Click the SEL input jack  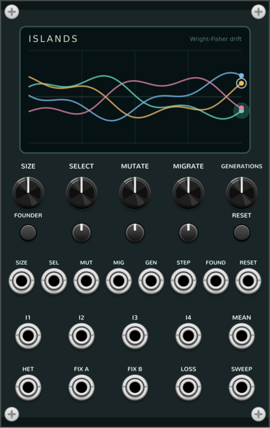click(54, 281)
